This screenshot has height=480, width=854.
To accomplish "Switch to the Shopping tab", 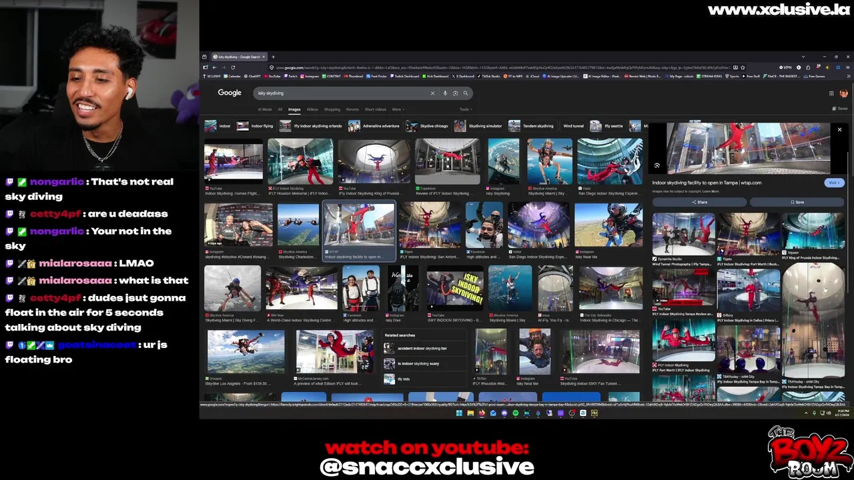I will point(332,109).
